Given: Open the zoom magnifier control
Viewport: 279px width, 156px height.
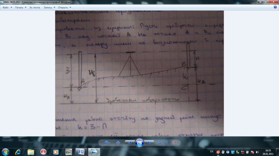Looking at the screenshot, I should [x=106, y=143].
